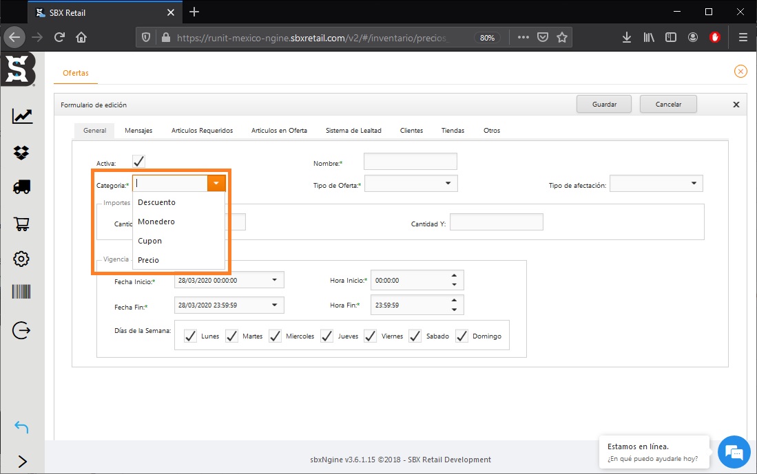Screen dimensions: 757x474
Task: Uncheck the Miercoles checkbox
Action: pos(276,336)
